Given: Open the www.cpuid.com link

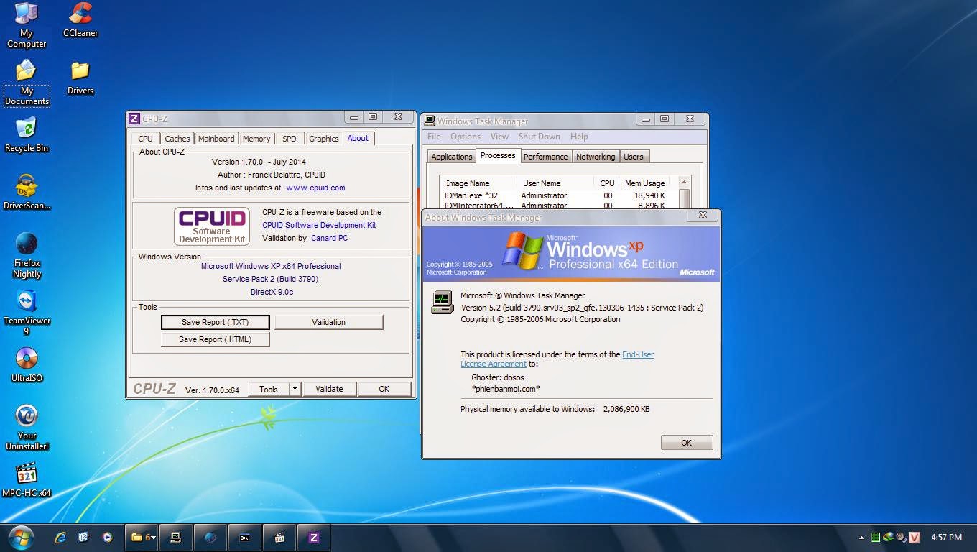Looking at the screenshot, I should pos(315,188).
